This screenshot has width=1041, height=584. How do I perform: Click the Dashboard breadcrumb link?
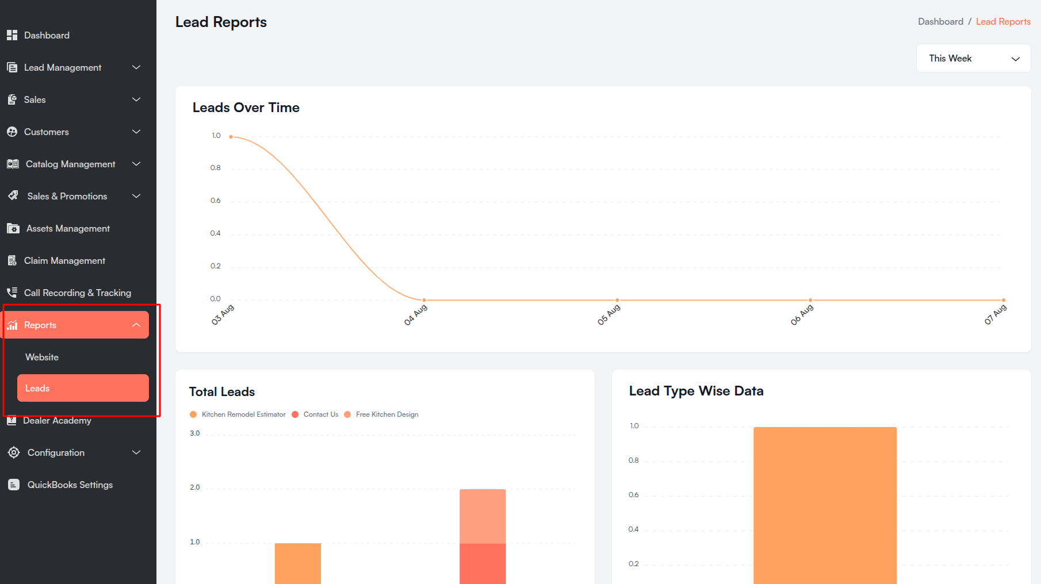tap(940, 21)
